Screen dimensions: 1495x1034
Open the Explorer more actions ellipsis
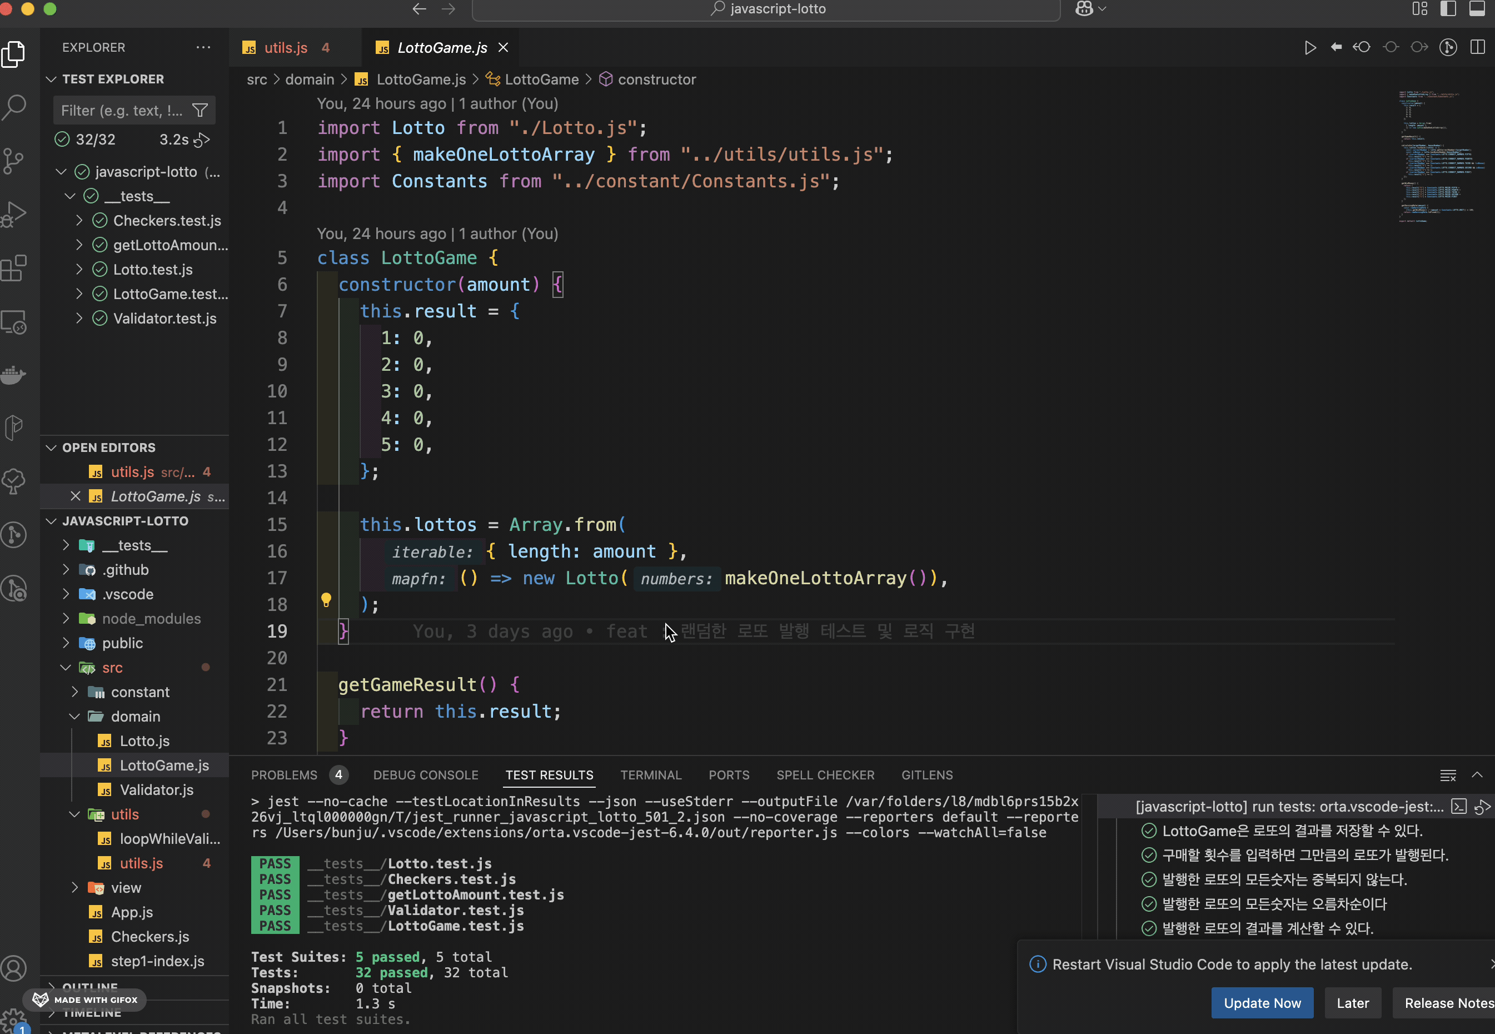pos(203,47)
